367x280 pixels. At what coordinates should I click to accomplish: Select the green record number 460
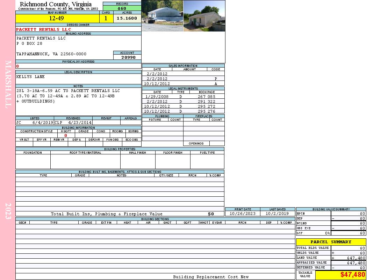pyautogui.click(x=122, y=8)
